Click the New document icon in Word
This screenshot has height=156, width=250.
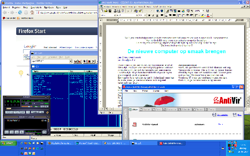pyautogui.click(x=102, y=11)
